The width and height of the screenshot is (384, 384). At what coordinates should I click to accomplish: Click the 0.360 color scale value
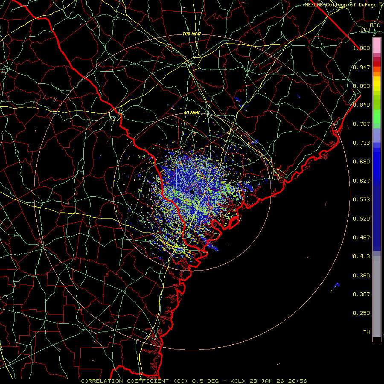point(361,276)
